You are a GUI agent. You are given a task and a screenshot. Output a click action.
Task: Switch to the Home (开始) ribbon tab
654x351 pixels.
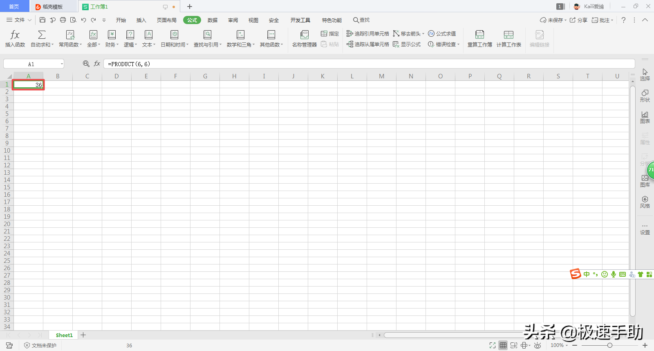point(121,20)
